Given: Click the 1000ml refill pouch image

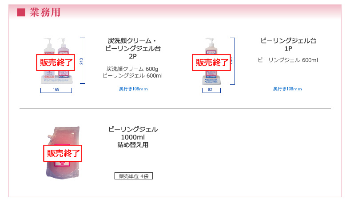Looking at the screenshot, I should click(x=63, y=152).
